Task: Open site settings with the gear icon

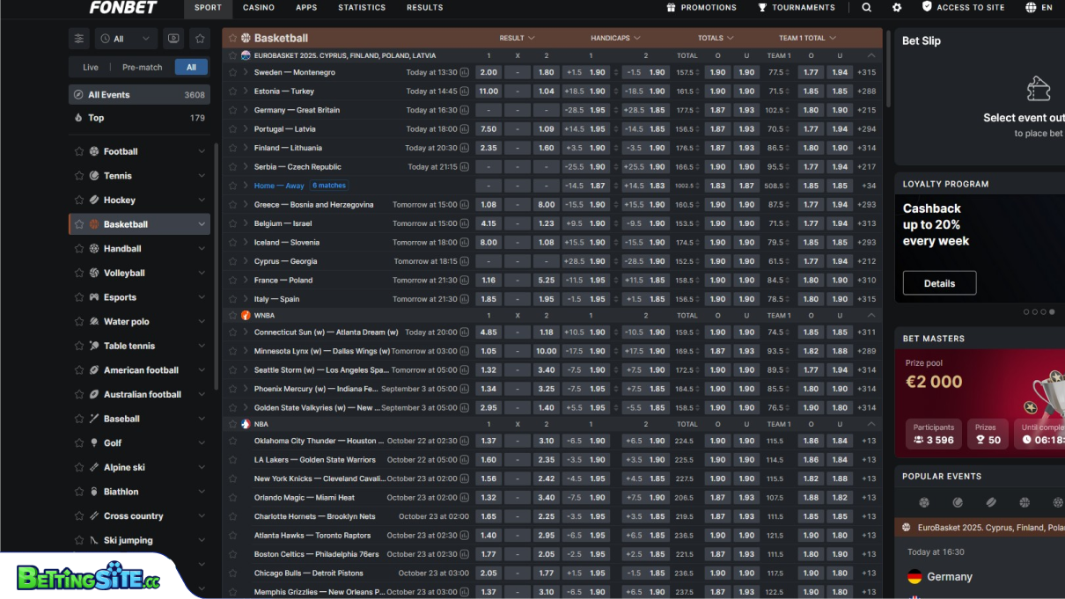Action: coord(897,7)
